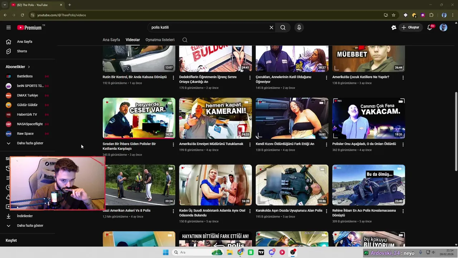Click in the search input field
This screenshot has width=458, height=258.
coord(208,28)
